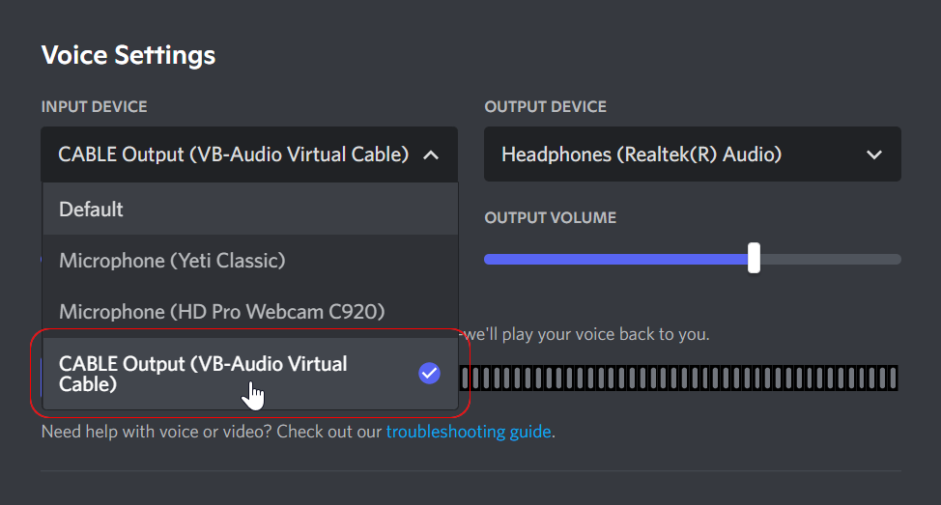Click the output volume slider handle

[754, 258]
